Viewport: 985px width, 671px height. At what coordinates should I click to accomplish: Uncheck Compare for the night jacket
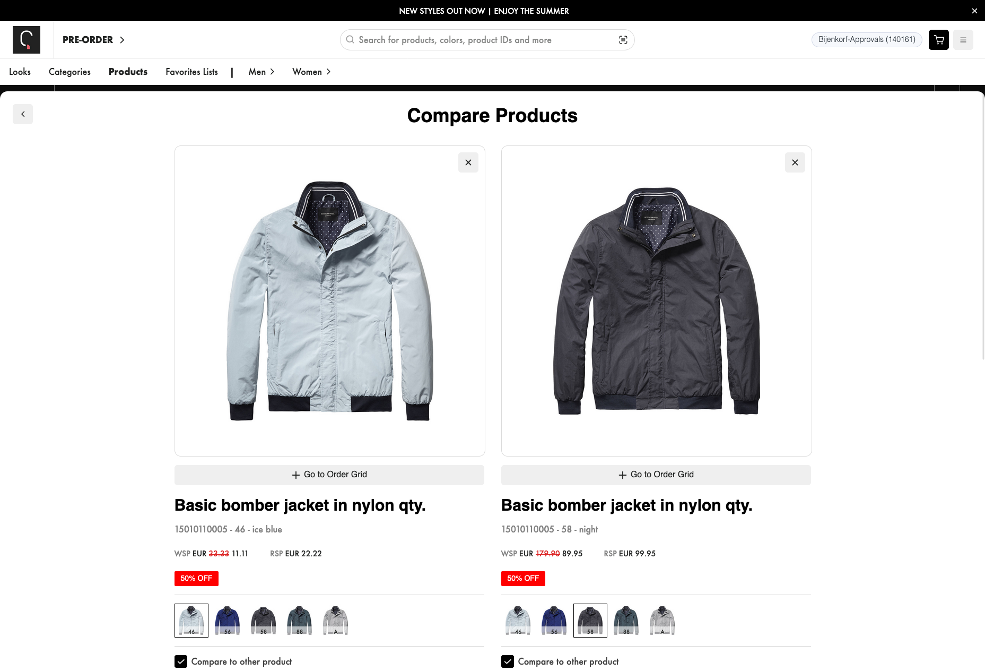pos(508,661)
